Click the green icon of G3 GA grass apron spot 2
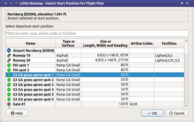The width and height of the screenshot is (194, 122). click(x=9, y=80)
